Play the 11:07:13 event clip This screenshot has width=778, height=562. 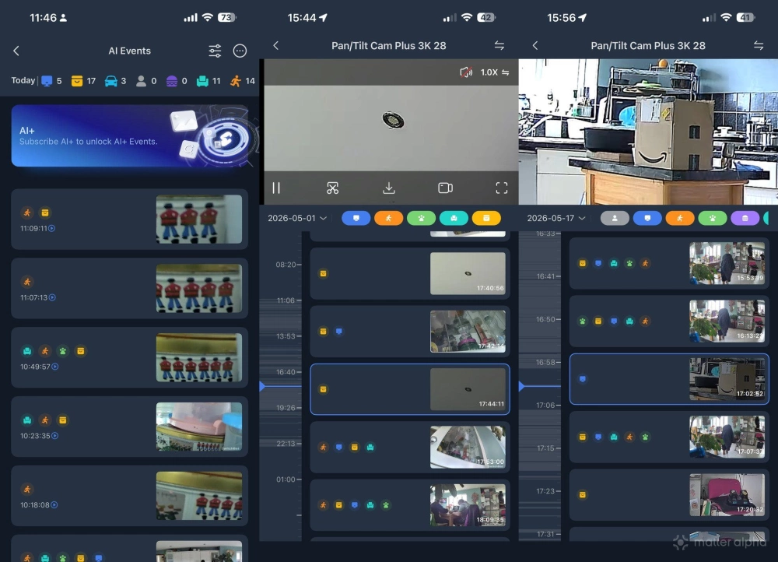[x=52, y=297]
